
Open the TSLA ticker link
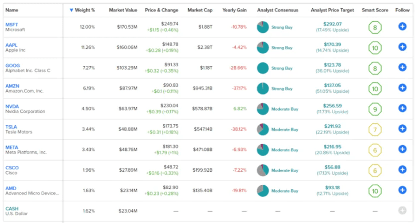[x=11, y=127]
